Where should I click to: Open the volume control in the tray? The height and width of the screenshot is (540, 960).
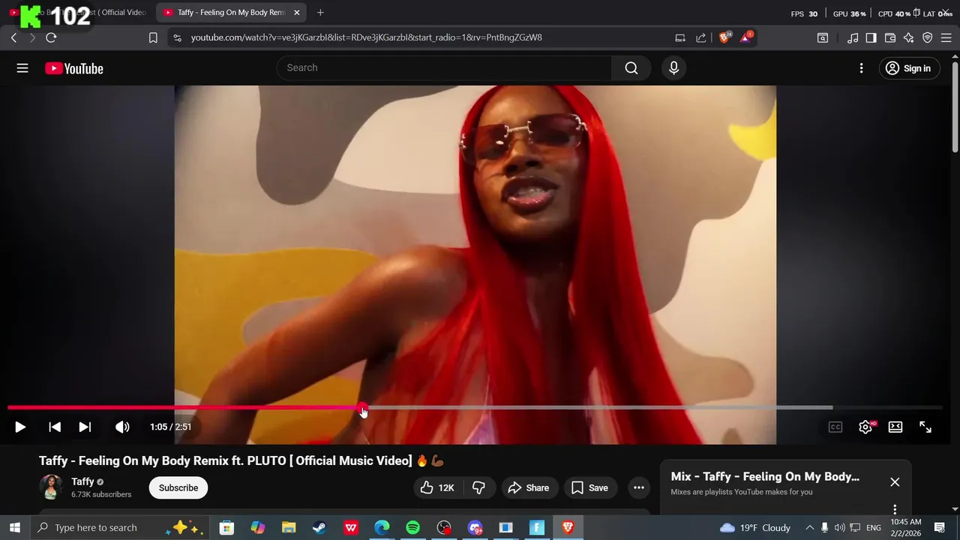(839, 527)
